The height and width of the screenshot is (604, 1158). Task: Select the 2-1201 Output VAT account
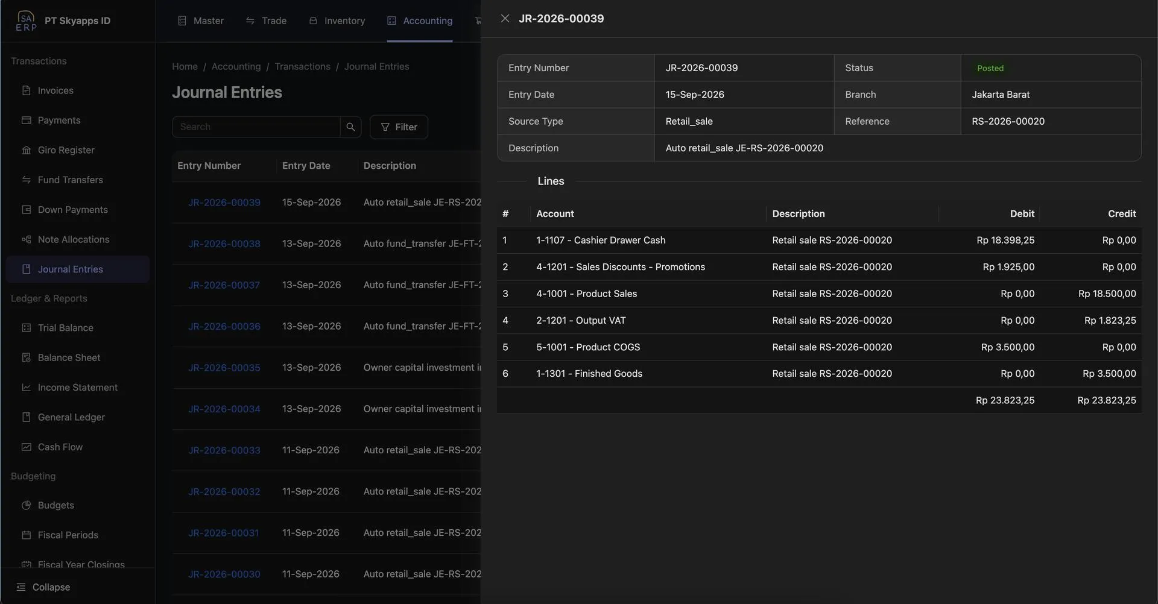click(581, 321)
